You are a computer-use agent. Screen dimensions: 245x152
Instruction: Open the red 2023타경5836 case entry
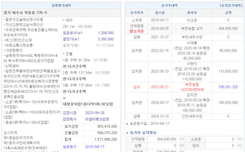(192, 89)
